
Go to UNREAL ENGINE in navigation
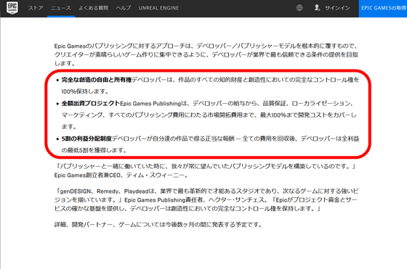(x=158, y=8)
